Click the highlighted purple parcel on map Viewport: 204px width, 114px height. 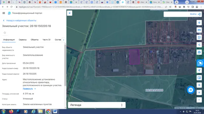135,57
